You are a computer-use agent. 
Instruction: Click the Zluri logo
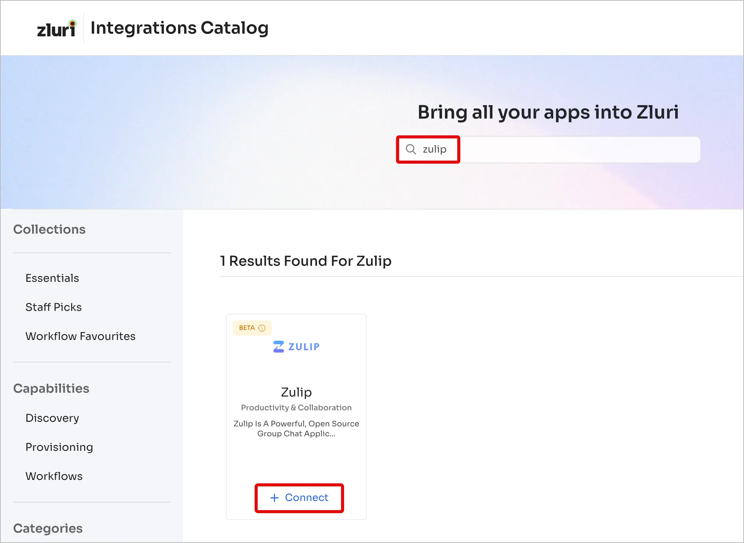tap(57, 29)
